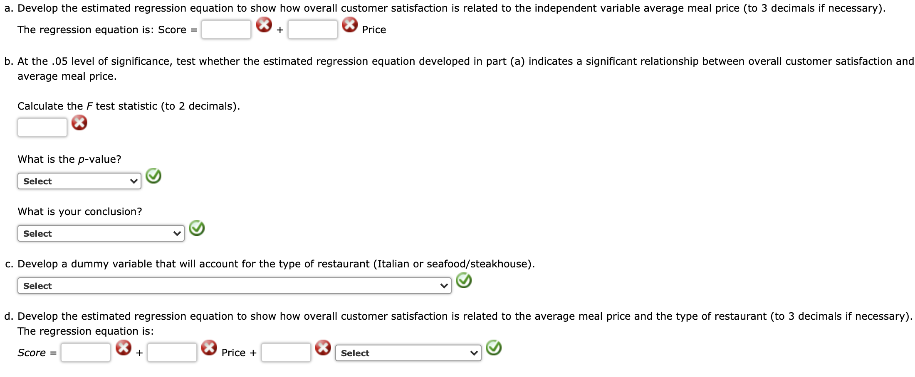
Task: Open the conclusion Select dropdown
Action: point(100,233)
